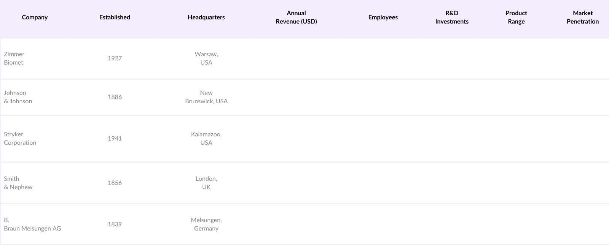Select the Stryker Corporation cell
Viewport: 609px width, 248px height.
20,139
